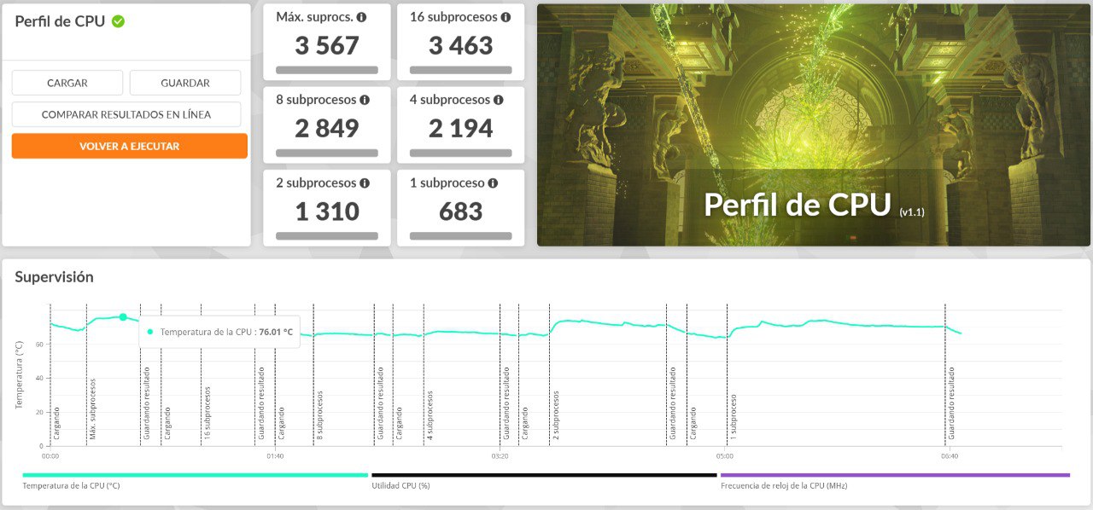This screenshot has width=1093, height=510.
Task: Click info icon beside 4 subprocesos
Action: pyautogui.click(x=499, y=100)
